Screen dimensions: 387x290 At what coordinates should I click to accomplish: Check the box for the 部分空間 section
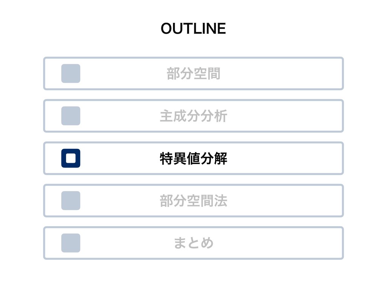click(71, 74)
